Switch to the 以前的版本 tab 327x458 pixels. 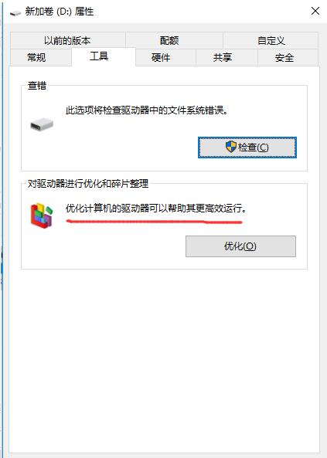coord(68,40)
